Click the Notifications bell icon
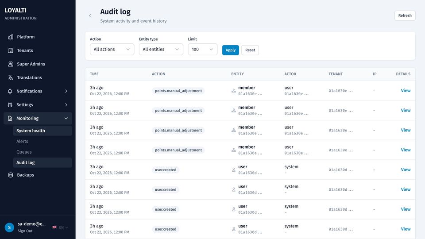 tap(10, 91)
